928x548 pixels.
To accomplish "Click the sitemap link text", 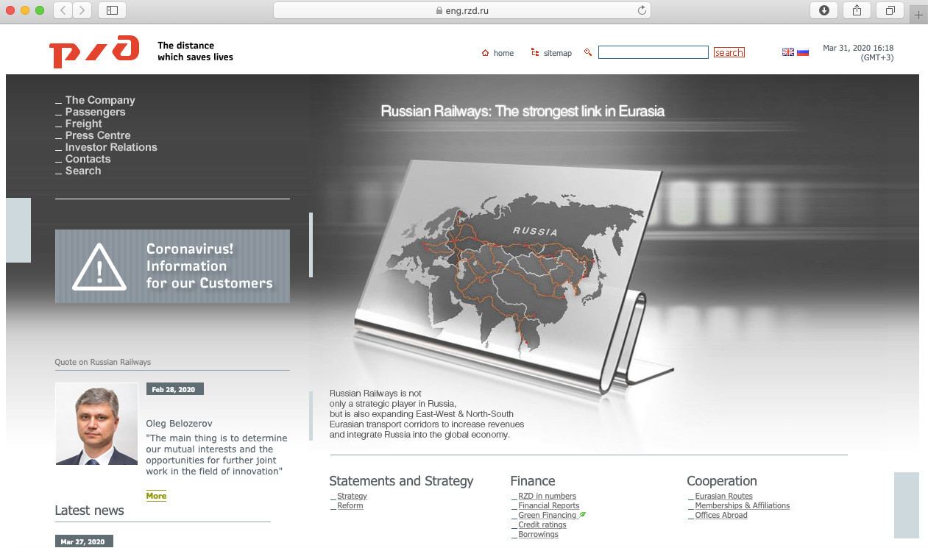I will (558, 53).
